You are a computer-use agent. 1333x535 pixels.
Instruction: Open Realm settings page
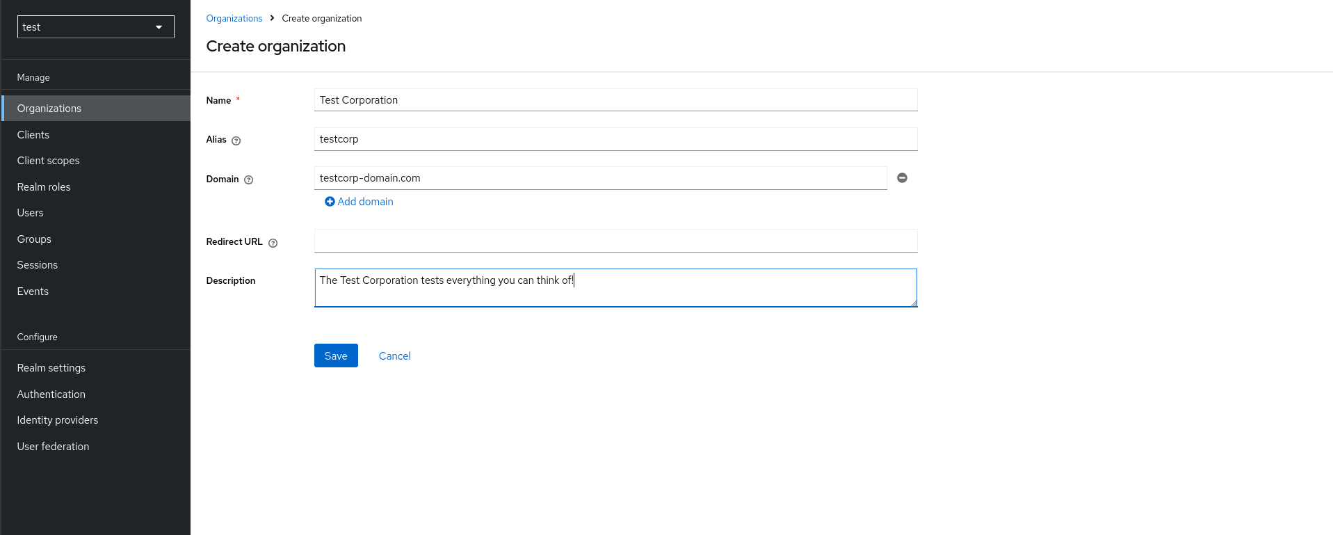click(x=51, y=368)
